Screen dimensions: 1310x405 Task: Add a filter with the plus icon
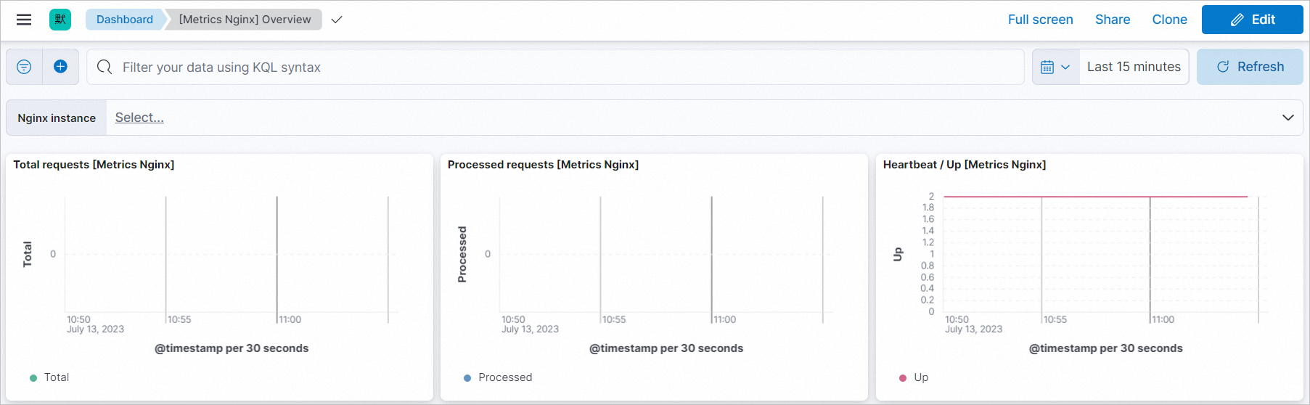point(61,67)
